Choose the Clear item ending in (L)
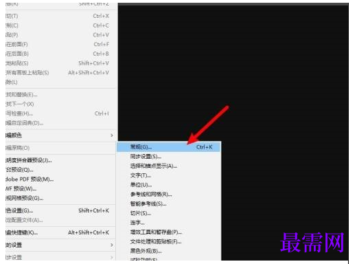The width and height of the screenshot is (357, 264). tap(60, 82)
